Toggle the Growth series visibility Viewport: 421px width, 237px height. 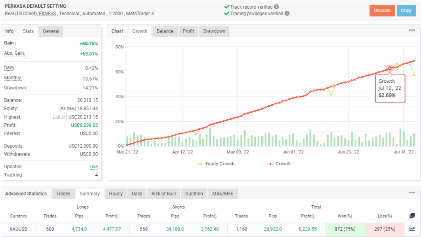point(281,164)
